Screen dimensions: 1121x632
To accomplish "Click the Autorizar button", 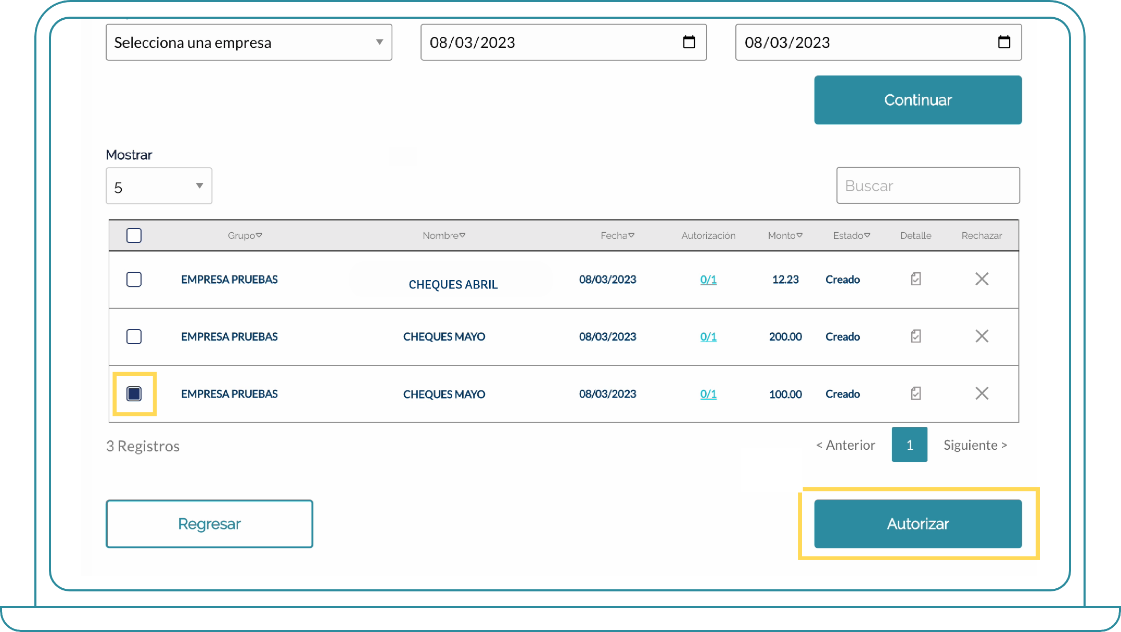I will 917,524.
